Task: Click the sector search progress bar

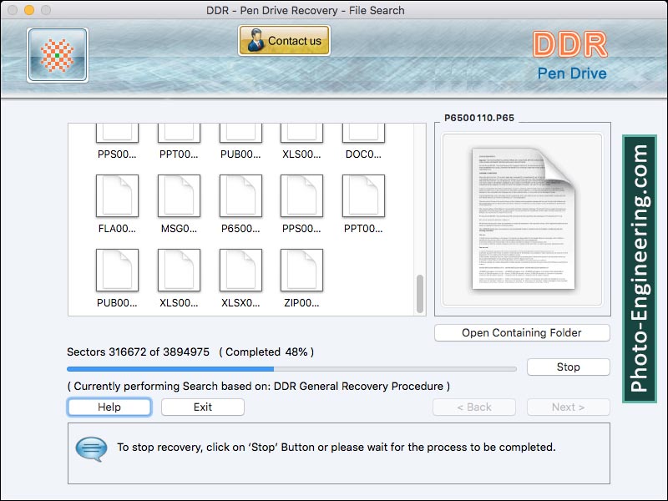Action: point(291,368)
